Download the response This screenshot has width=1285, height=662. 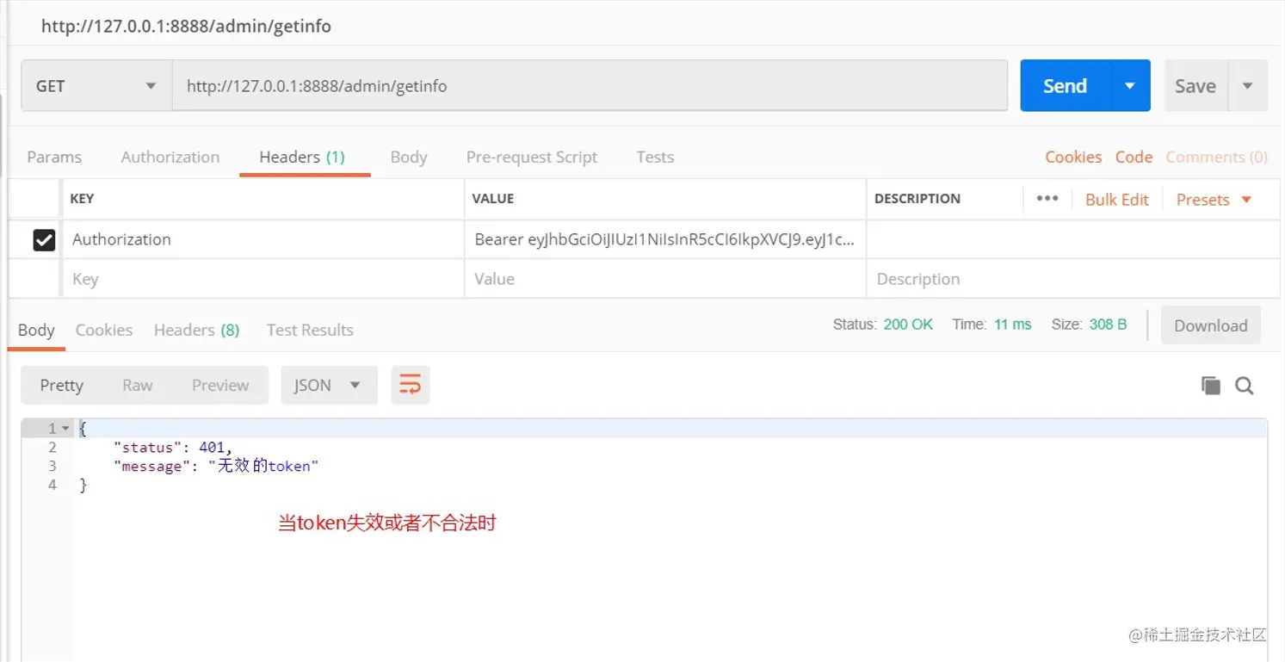[x=1210, y=325]
